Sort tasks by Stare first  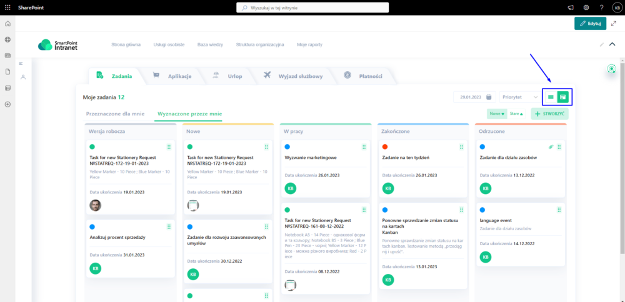[x=516, y=114]
